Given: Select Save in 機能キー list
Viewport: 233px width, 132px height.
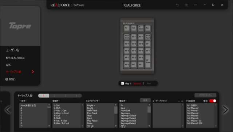Looking at the screenshot, I should pyautogui.click(x=123, y=108).
